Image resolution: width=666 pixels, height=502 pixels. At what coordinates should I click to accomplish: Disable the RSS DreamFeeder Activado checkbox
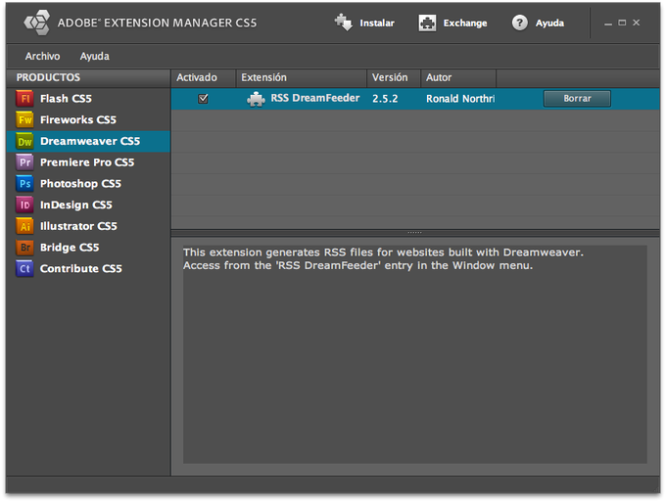point(203,99)
